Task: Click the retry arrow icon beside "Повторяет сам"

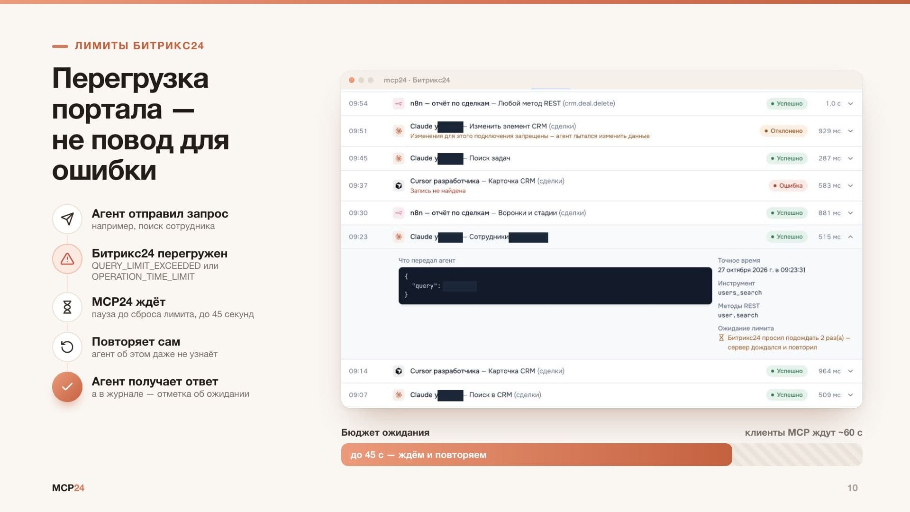Action: point(67,347)
